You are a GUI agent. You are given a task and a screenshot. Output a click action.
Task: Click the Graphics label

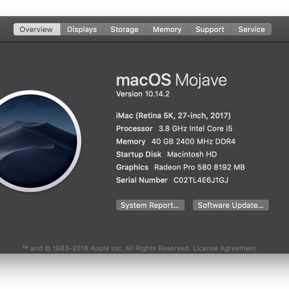pos(132,167)
